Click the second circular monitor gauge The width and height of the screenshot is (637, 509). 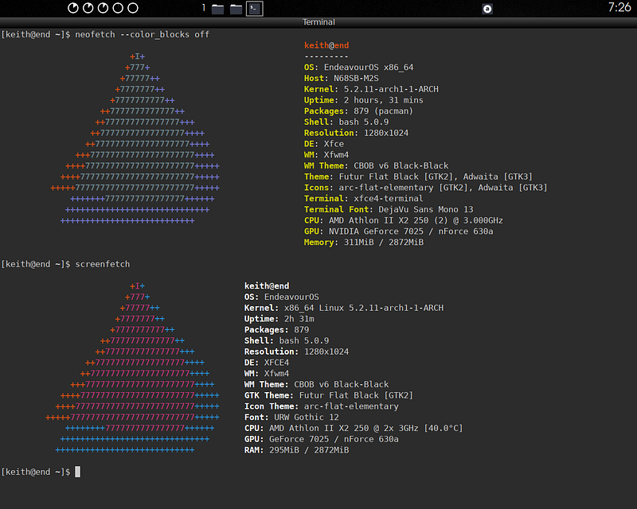click(88, 8)
